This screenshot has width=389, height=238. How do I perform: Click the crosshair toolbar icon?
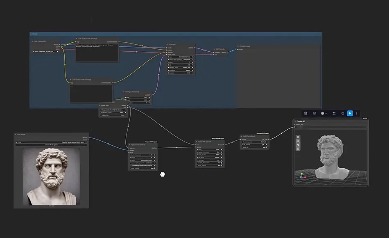click(314, 113)
